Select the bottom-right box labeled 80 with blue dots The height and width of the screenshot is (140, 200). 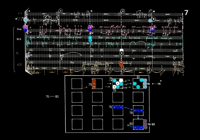138,124
